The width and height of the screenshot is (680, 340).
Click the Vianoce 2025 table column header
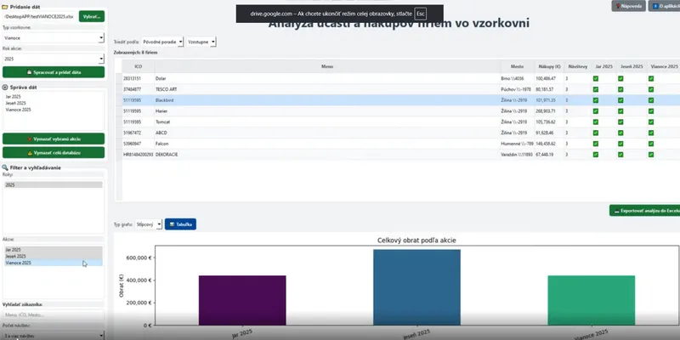pos(664,66)
